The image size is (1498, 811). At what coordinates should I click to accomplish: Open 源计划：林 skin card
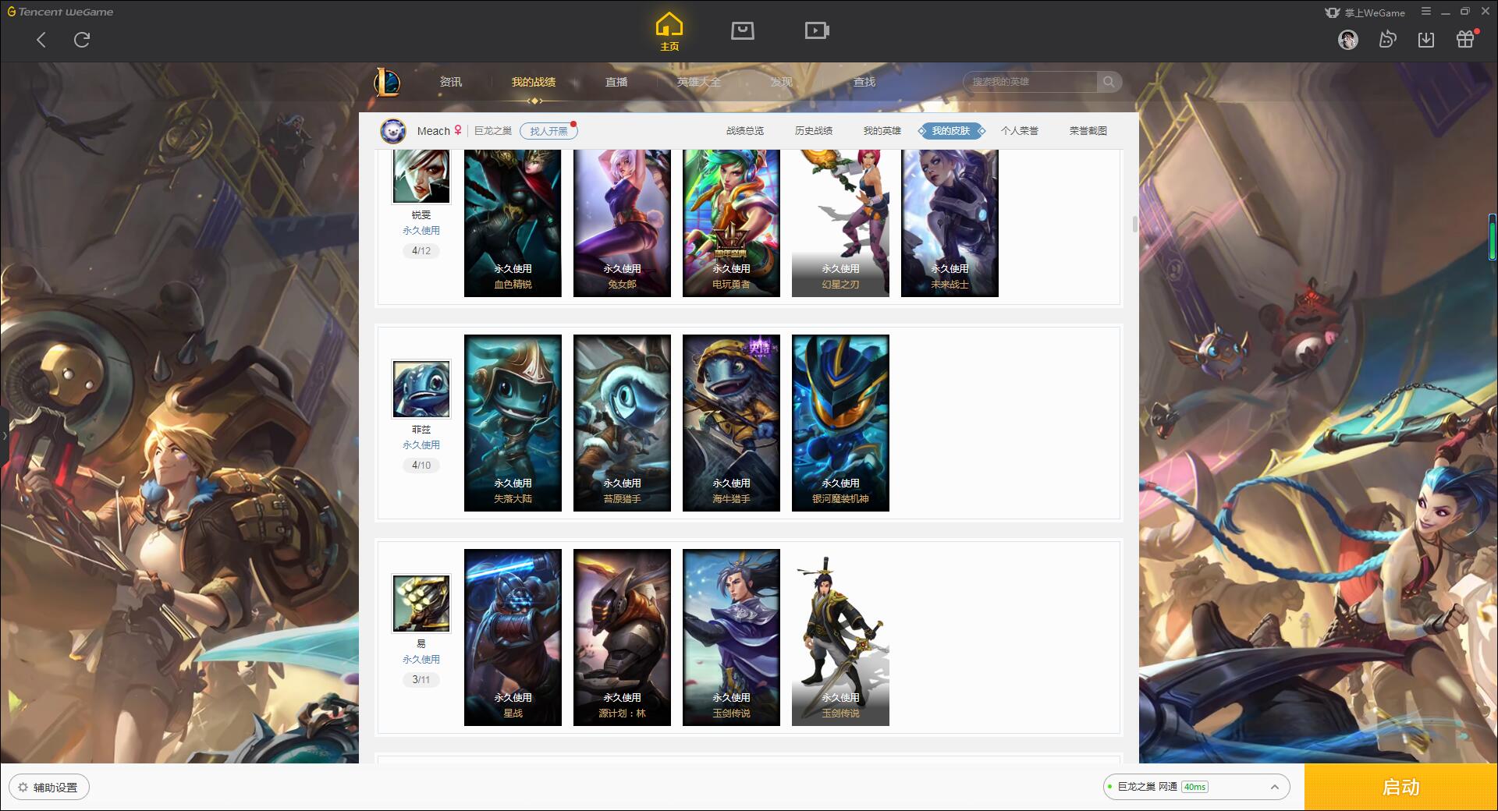(x=622, y=638)
